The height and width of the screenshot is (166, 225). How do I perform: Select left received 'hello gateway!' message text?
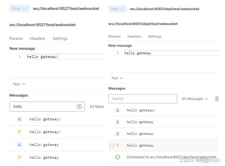pyautogui.click(x=45, y=119)
